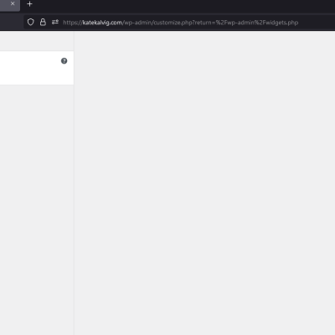Click divider between sidebar and preview
This screenshot has height=335, width=335.
[74, 183]
